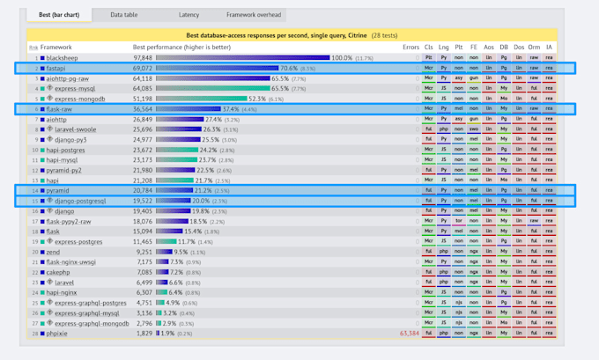Select the Framework overhead tab
Image resolution: width=599 pixels, height=360 pixels.
point(255,15)
